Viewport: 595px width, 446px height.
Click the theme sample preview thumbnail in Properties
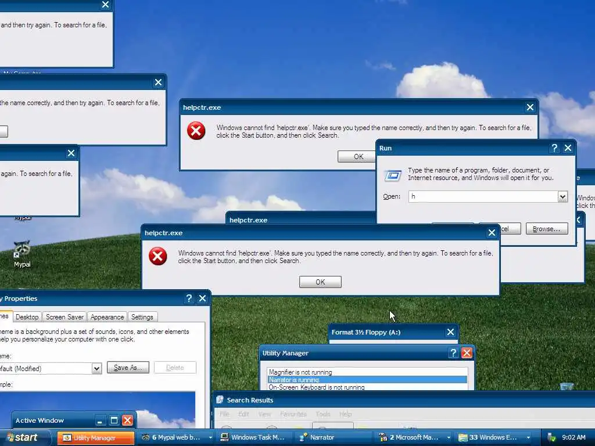(x=98, y=410)
